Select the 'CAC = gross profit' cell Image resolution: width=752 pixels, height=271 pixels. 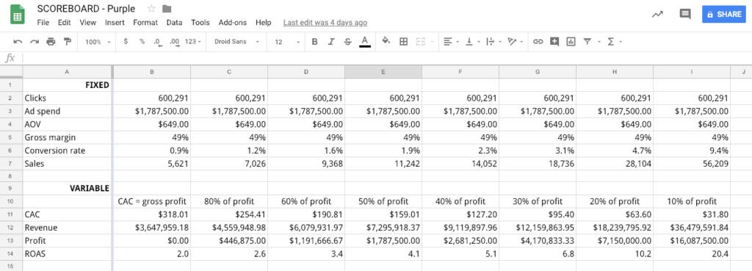(152, 201)
